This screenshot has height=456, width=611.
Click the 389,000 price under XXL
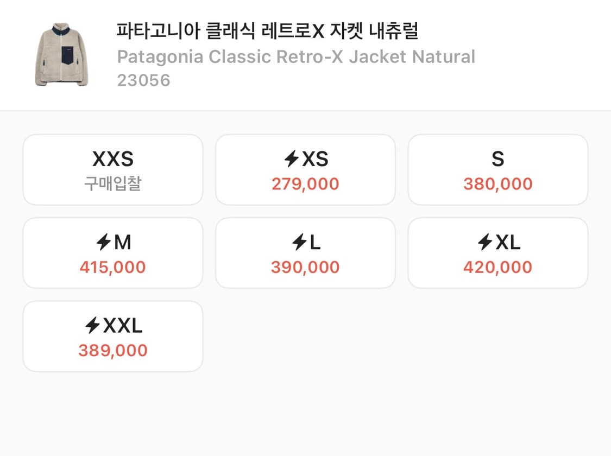click(x=112, y=350)
